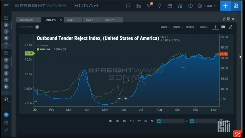245x138 pixels.
Task: Open the Events dropdown
Action: pyautogui.click(x=204, y=27)
